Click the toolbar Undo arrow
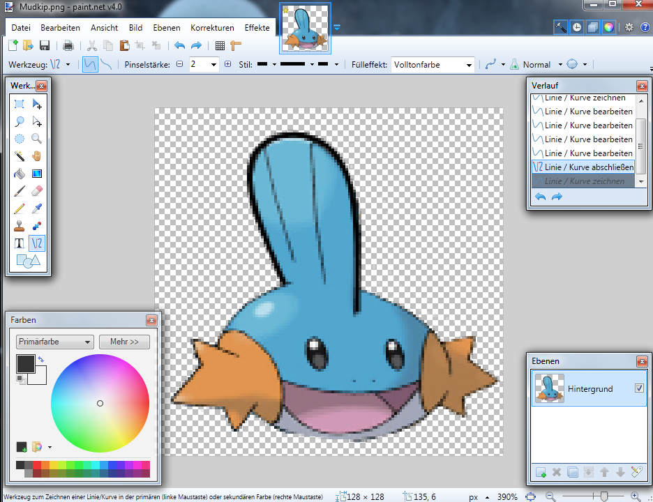 coord(179,45)
